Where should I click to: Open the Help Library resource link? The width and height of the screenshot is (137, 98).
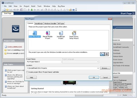coord(117,44)
